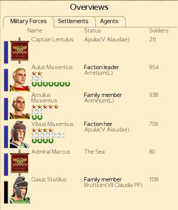Select Admiral Marcus's The Sea status
The width and height of the screenshot is (178, 210).
click(95, 152)
